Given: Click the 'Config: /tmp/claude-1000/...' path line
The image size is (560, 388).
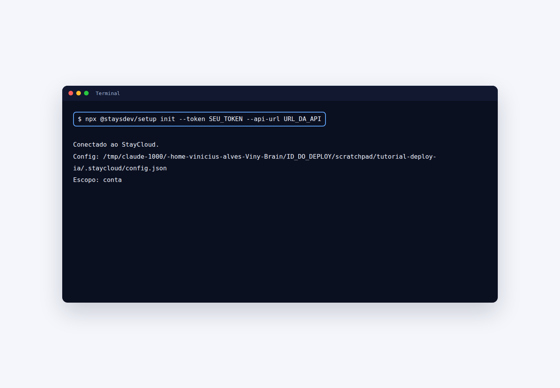Looking at the screenshot, I should coord(255,157).
